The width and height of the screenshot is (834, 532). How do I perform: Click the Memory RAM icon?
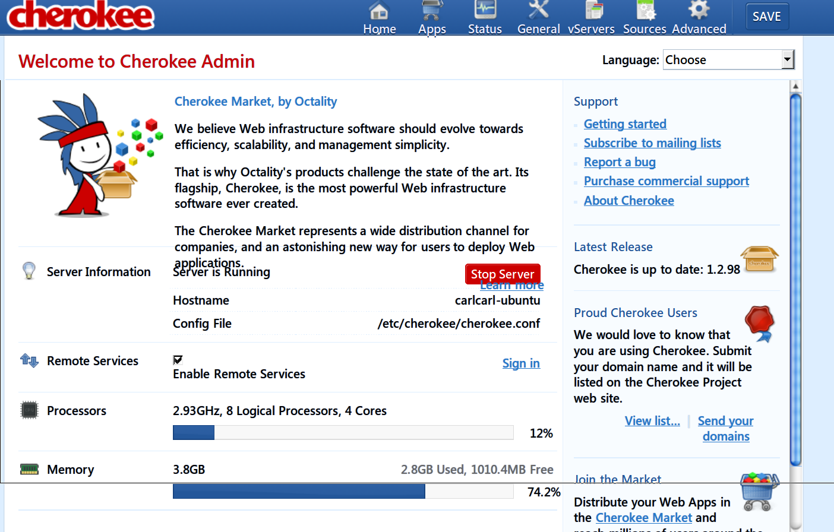(x=29, y=469)
